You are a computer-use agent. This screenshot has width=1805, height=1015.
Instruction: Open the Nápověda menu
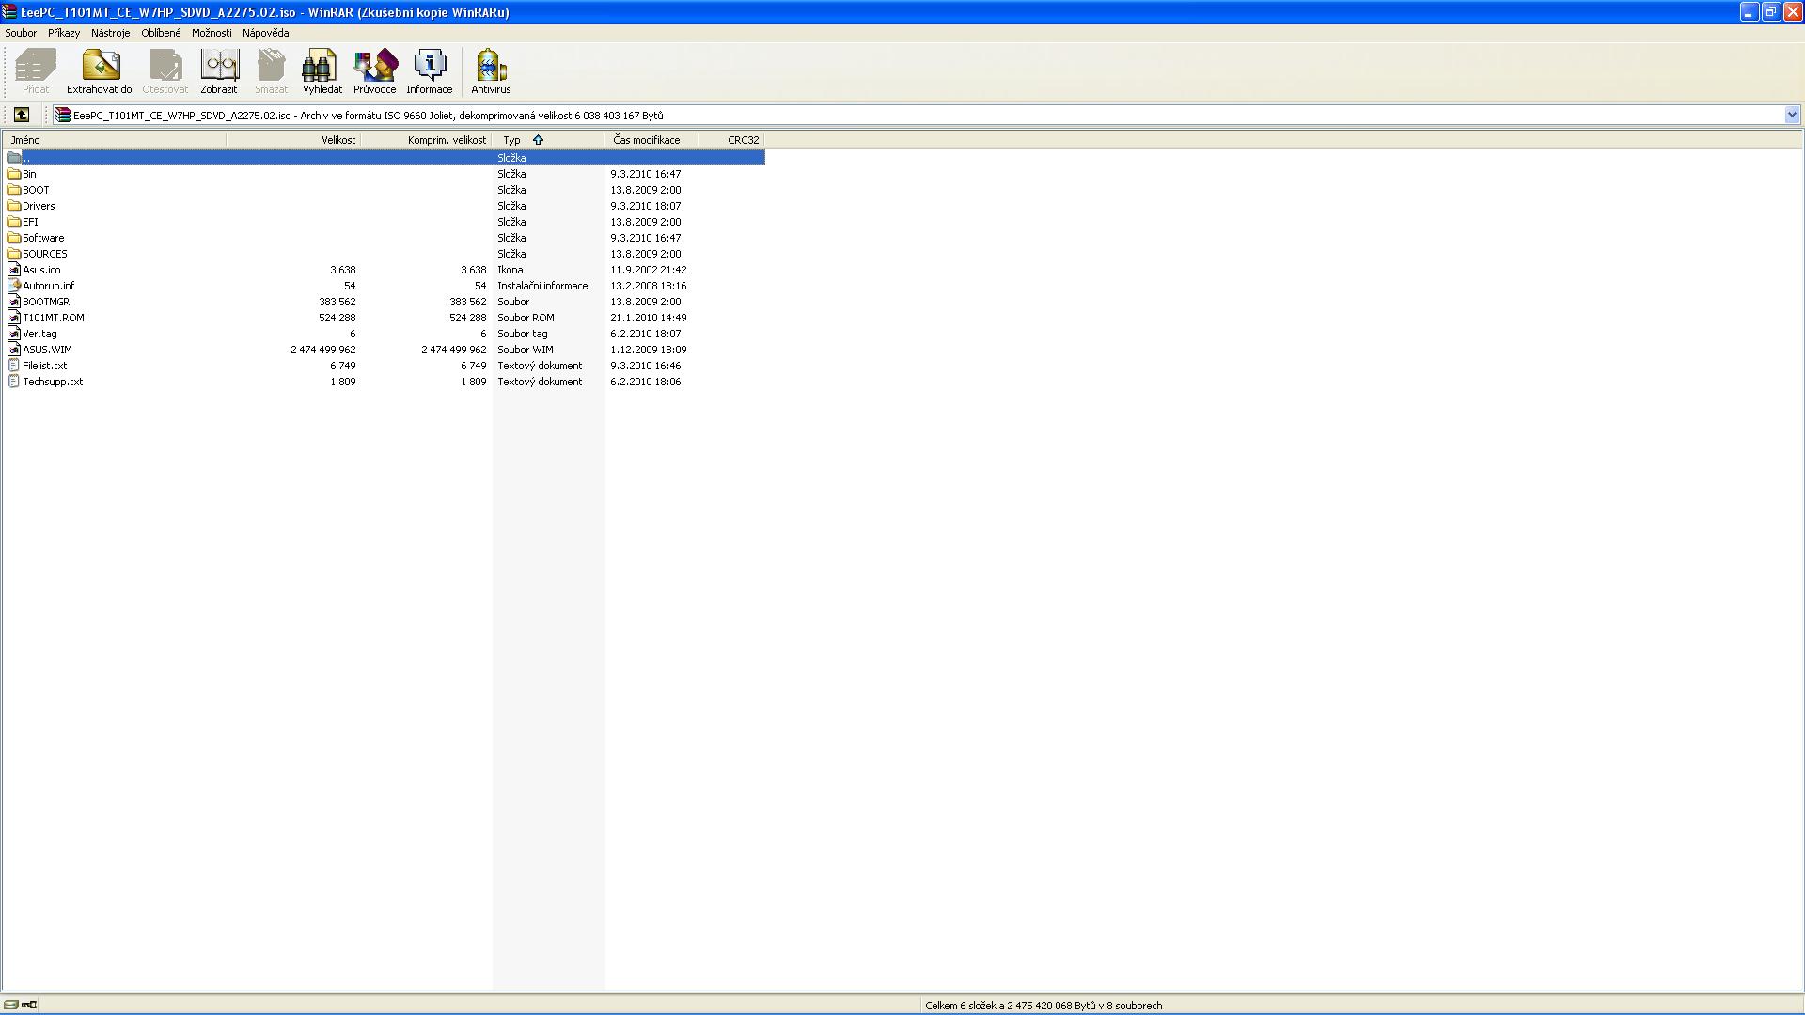click(266, 33)
